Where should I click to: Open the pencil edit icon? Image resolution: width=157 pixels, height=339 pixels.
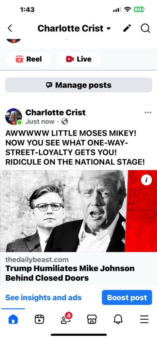[x=127, y=28]
